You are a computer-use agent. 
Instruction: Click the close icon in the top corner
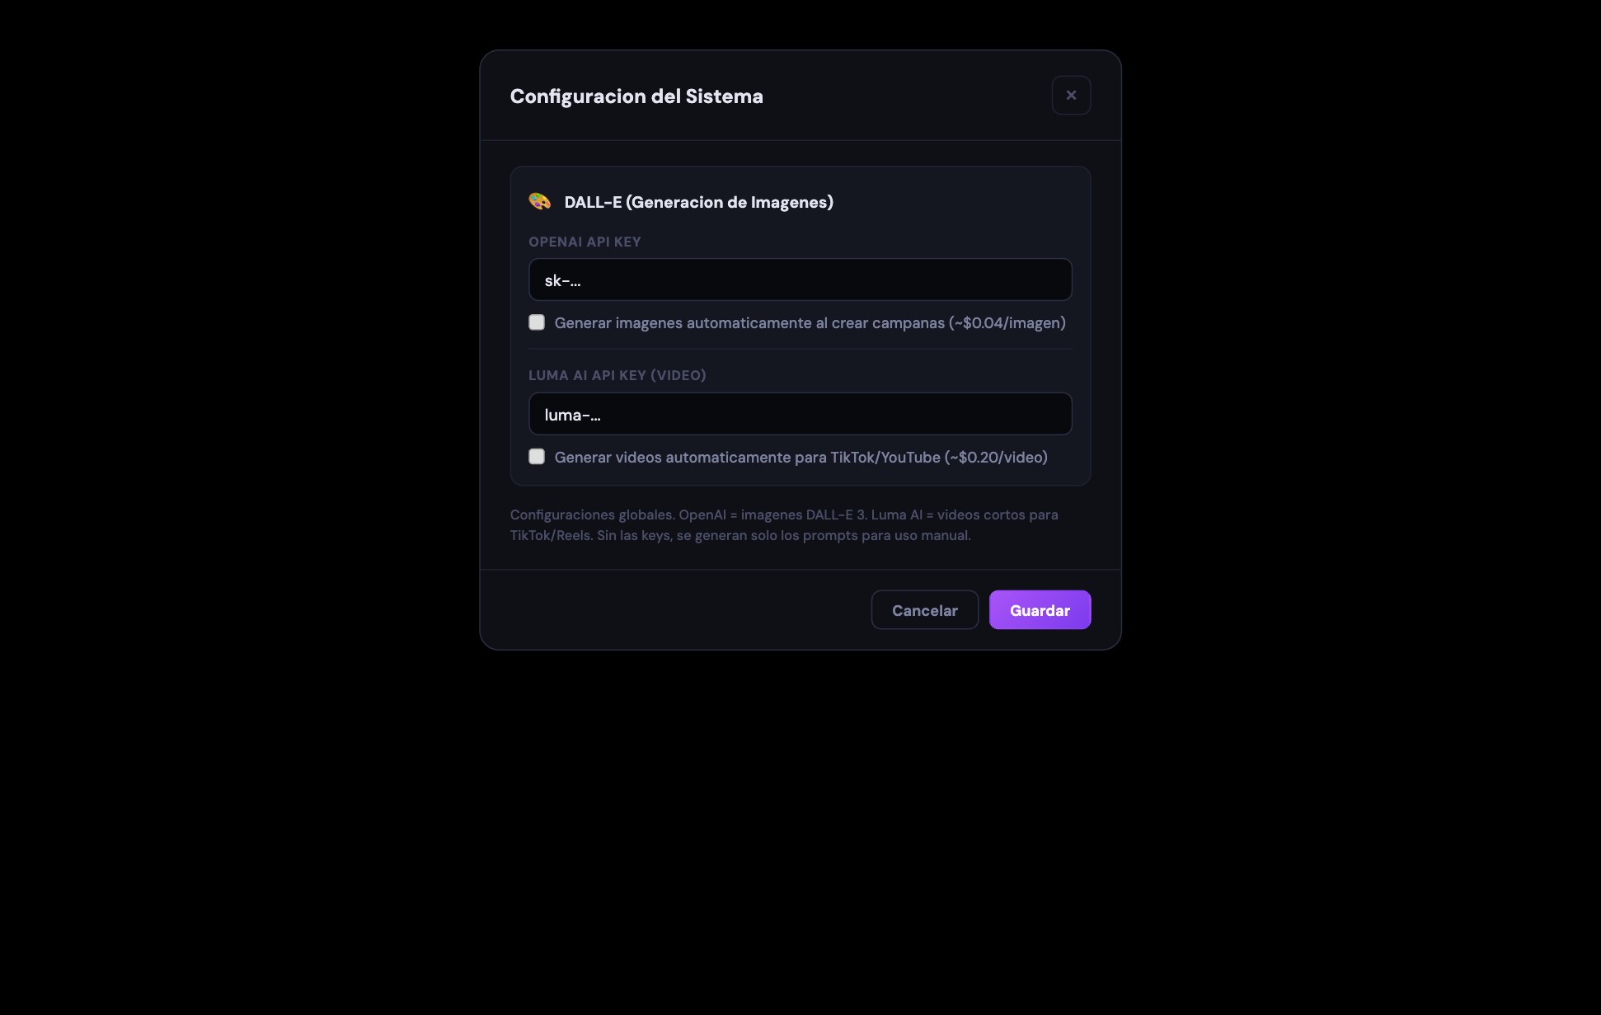pyautogui.click(x=1071, y=95)
